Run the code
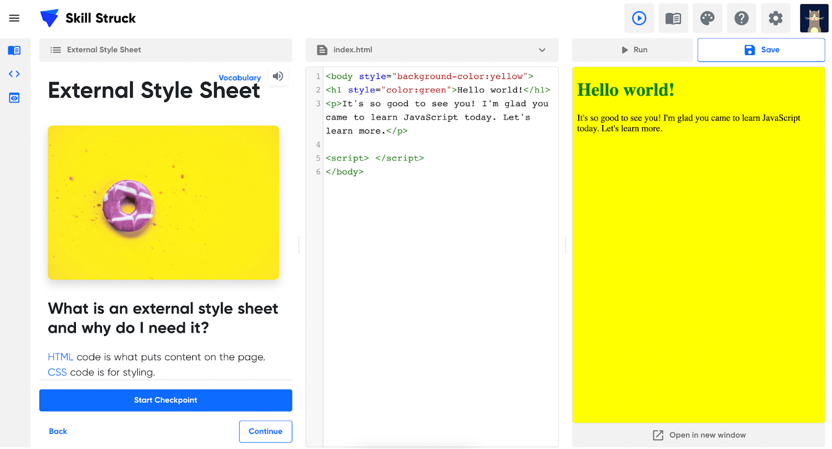832x449 pixels. click(x=632, y=50)
